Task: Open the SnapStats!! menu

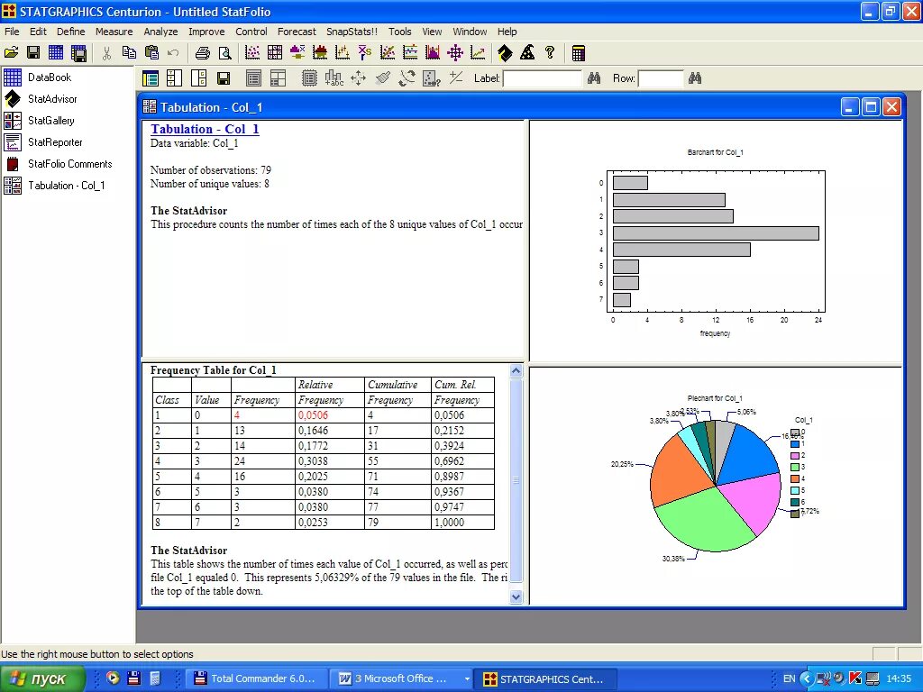Action: tap(352, 32)
